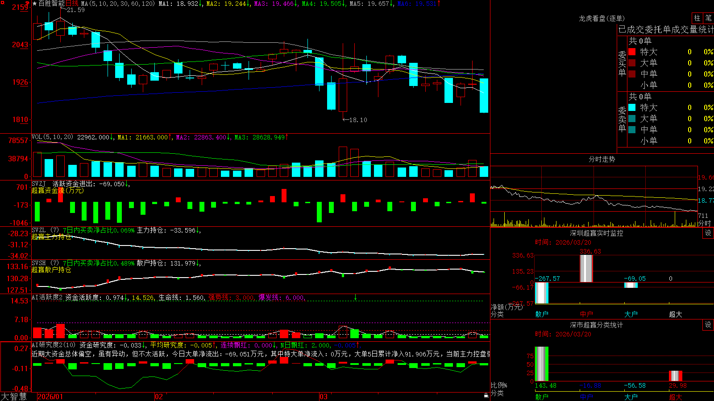Click the 日线 period label
Viewport: 714px width, 401px height.
tap(72, 4)
